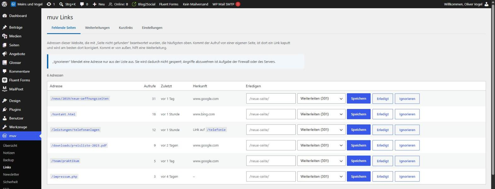This screenshot has width=495, height=189.
Task: Mark /team/praktikum as Erledigt
Action: 383,161
